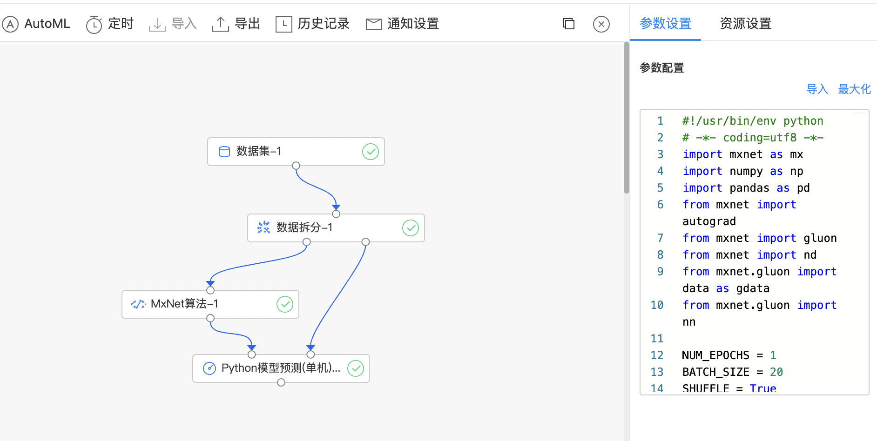Click the 数据拆分-1 split icon
877x441 pixels.
click(263, 227)
